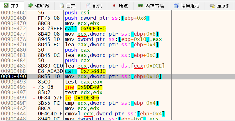Select address 009DE485
Screen dimensions: 235x121
(x=13, y=66)
